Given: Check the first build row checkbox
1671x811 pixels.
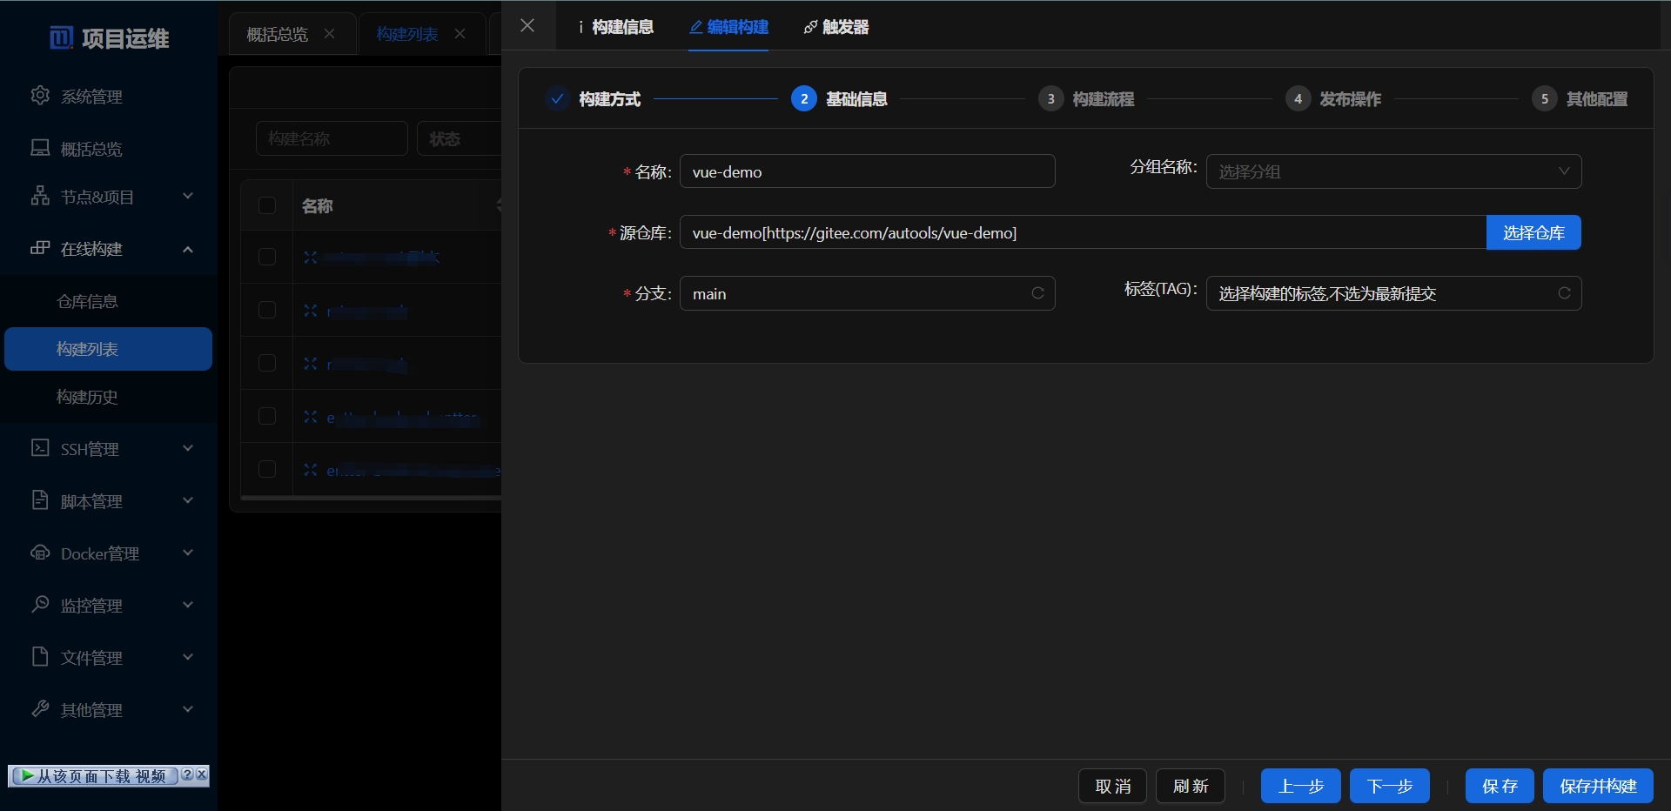Looking at the screenshot, I should click(x=267, y=257).
